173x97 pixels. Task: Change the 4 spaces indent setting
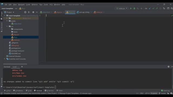pos(154,93)
